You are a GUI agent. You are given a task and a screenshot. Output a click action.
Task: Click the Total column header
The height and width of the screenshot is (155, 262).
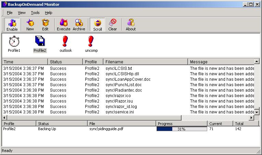click(246, 124)
